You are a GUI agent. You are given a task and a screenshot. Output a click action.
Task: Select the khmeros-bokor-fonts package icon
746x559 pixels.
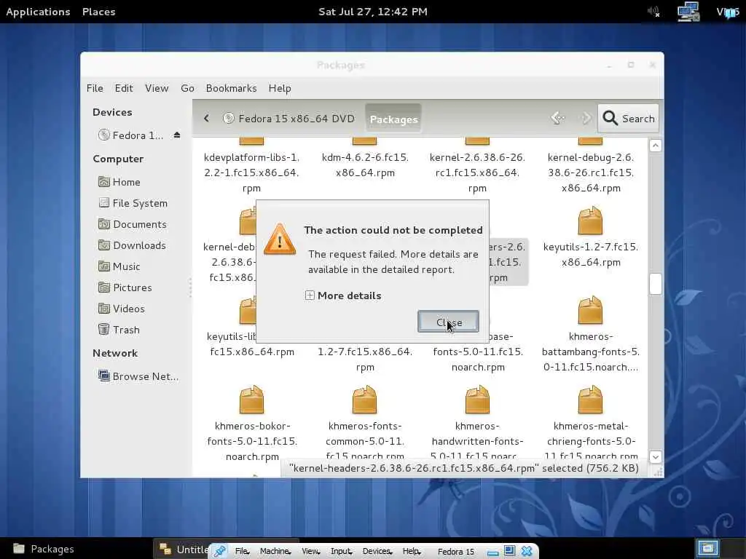(x=251, y=400)
